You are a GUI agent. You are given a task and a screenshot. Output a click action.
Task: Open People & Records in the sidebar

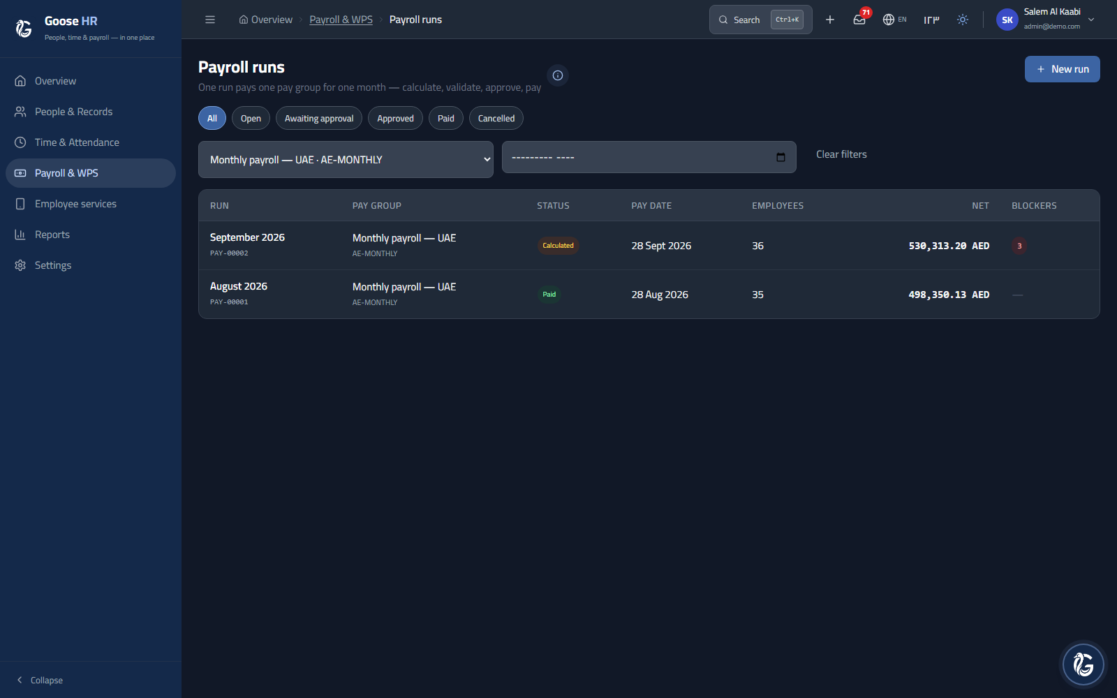tap(91, 112)
